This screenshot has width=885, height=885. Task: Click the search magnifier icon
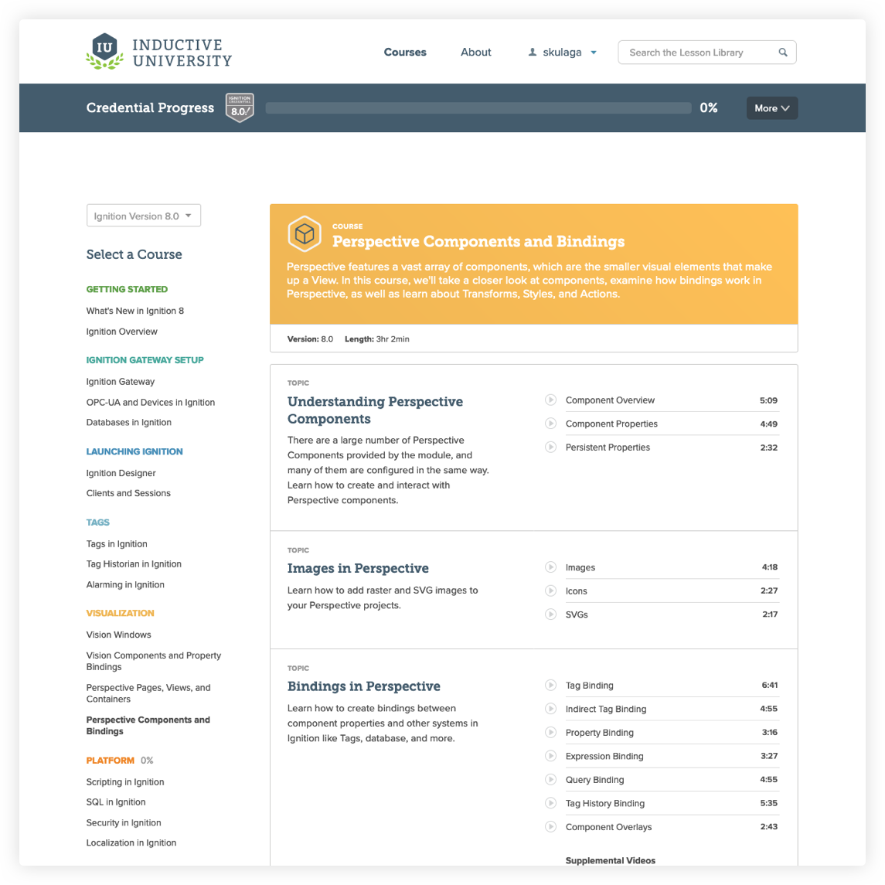783,53
